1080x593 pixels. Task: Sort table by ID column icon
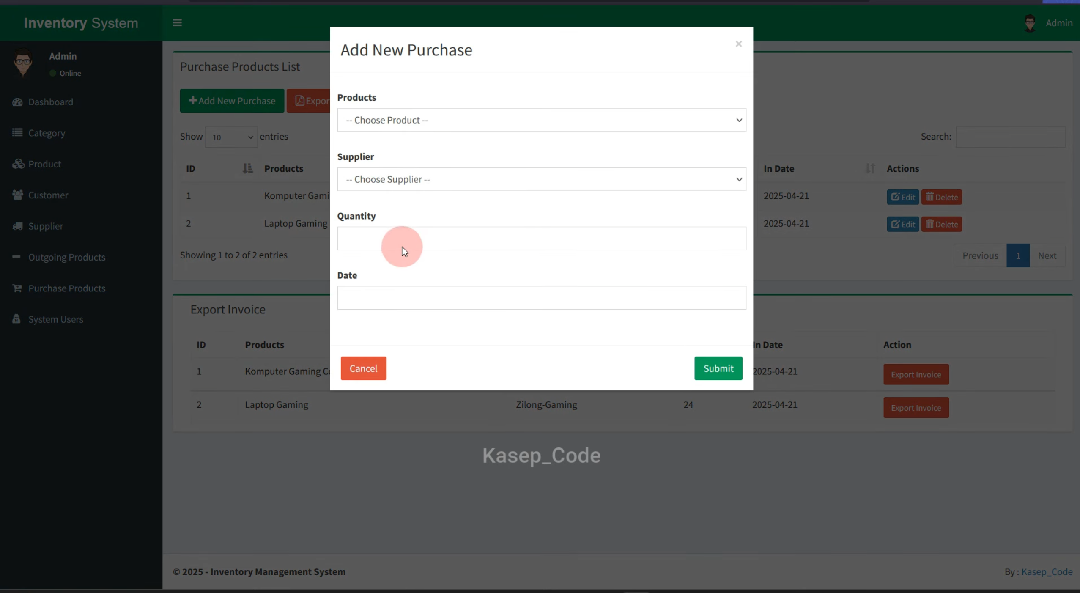coord(247,168)
